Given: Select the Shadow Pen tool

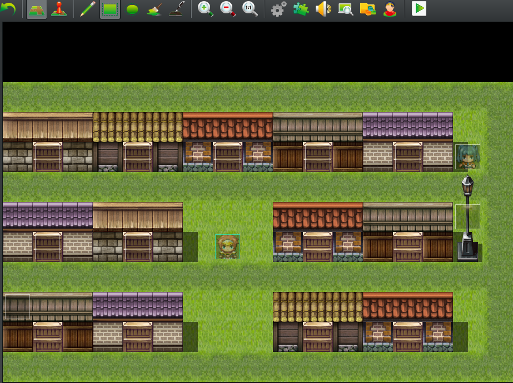Looking at the screenshot, I should [177, 9].
